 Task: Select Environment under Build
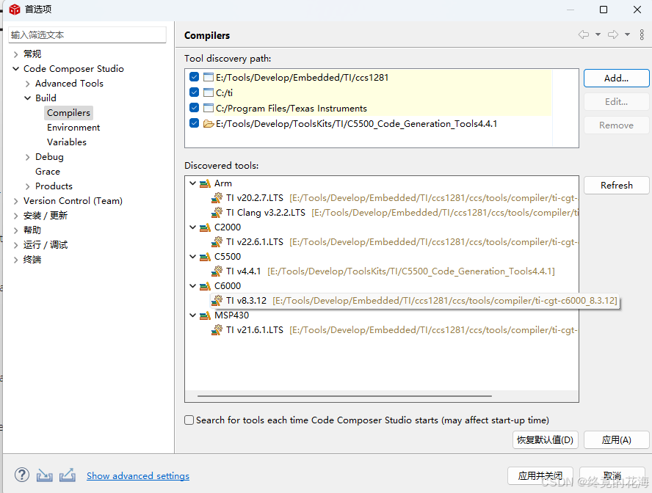pos(73,128)
